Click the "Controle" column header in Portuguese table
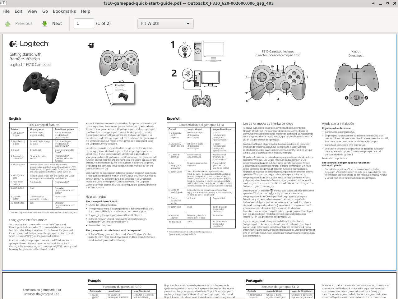 click(x=252, y=291)
